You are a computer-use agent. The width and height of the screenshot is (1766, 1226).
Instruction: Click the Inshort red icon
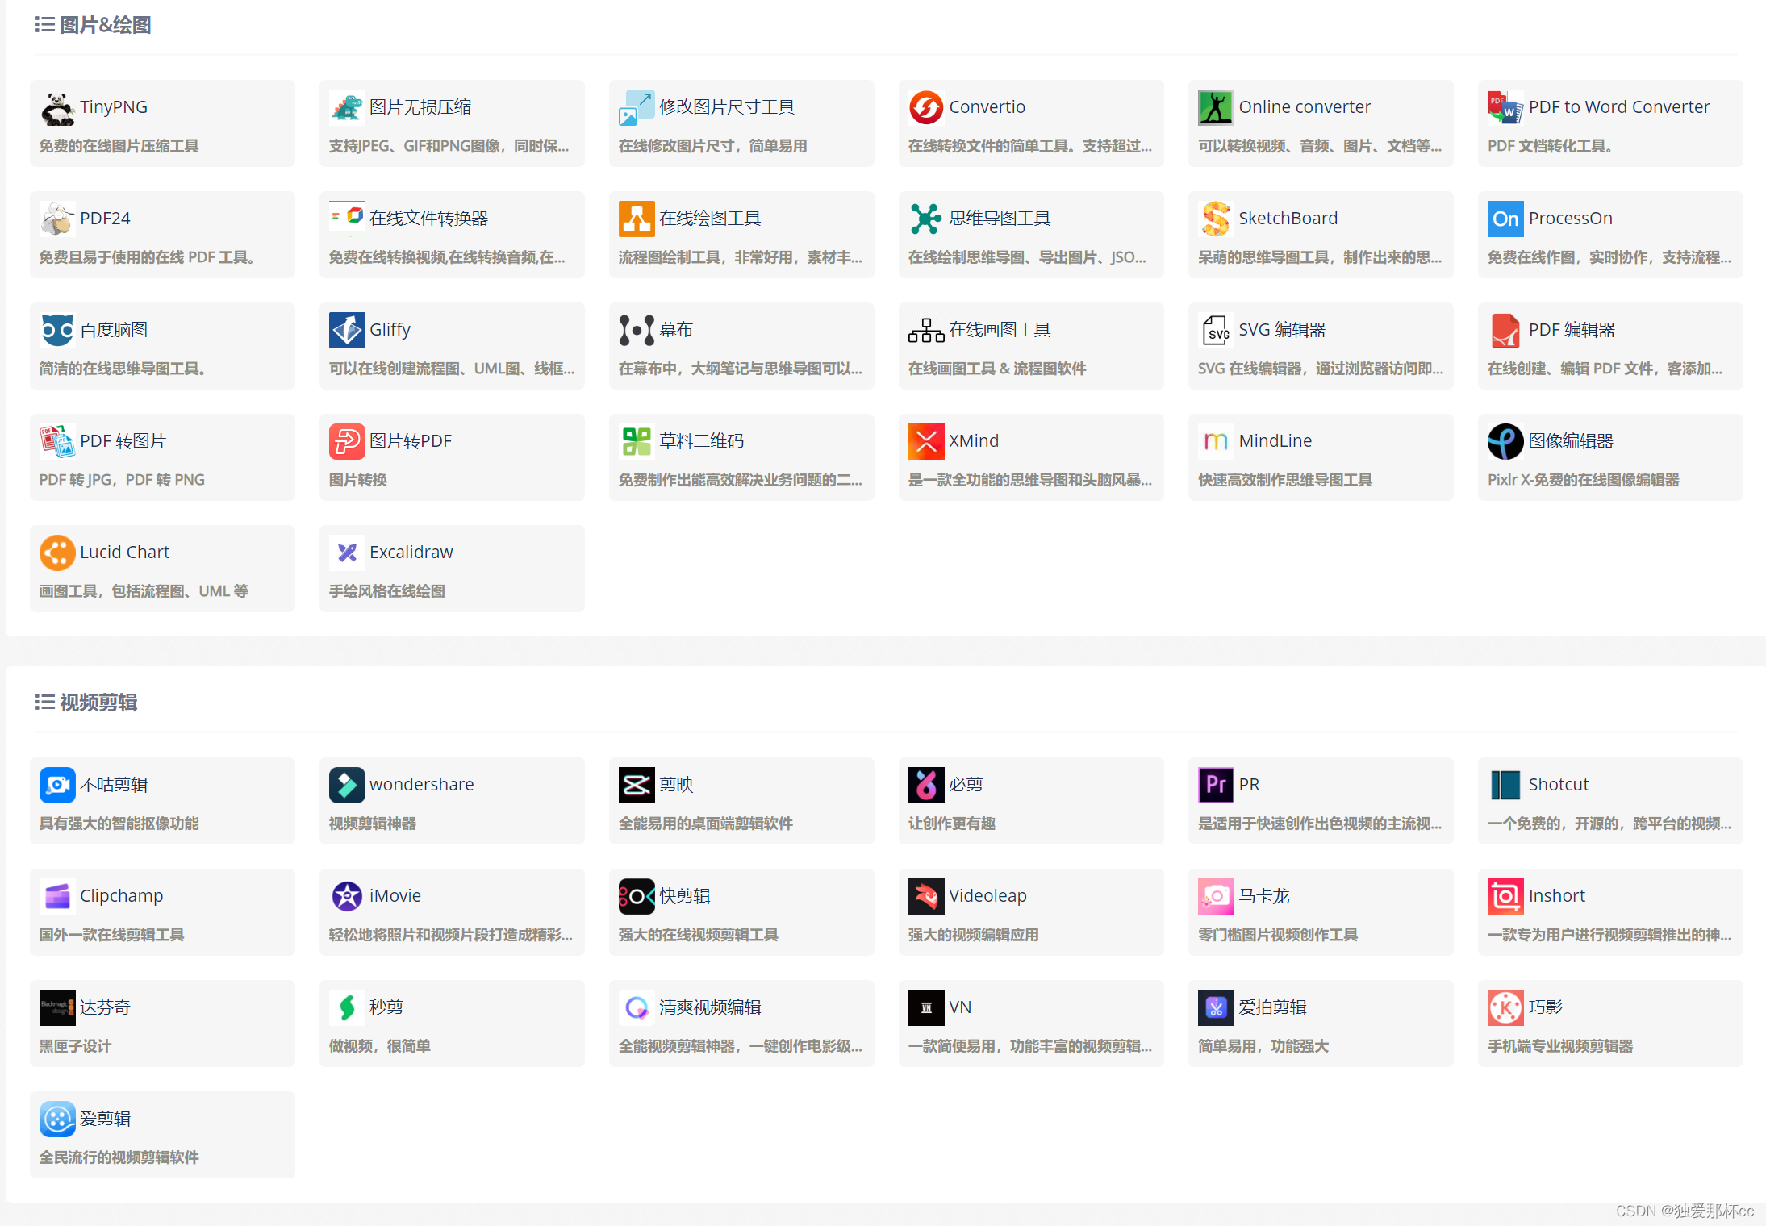click(x=1505, y=896)
